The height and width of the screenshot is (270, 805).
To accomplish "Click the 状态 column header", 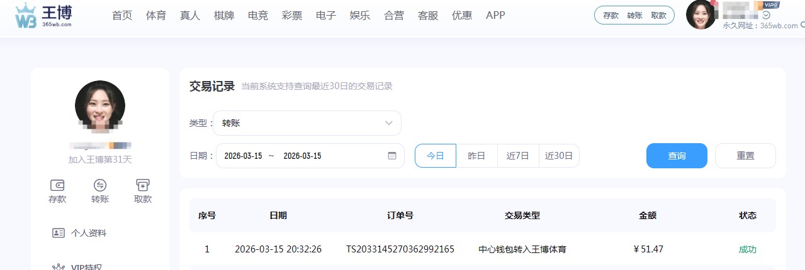I will pos(748,215).
